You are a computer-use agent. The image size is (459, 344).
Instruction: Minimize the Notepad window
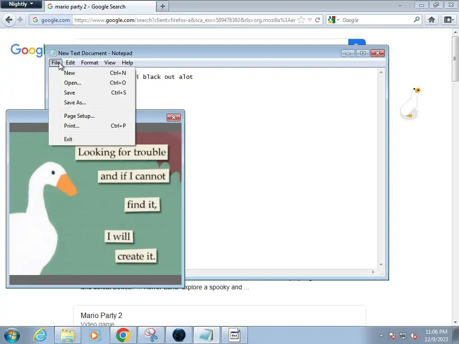(348, 53)
